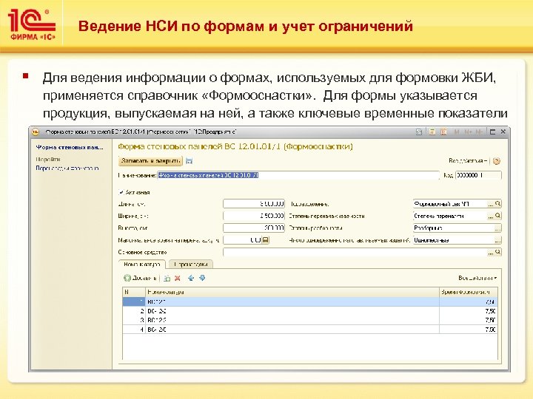Switch to the Переналадка tab
This screenshot has height=399, width=533.
[x=191, y=264]
